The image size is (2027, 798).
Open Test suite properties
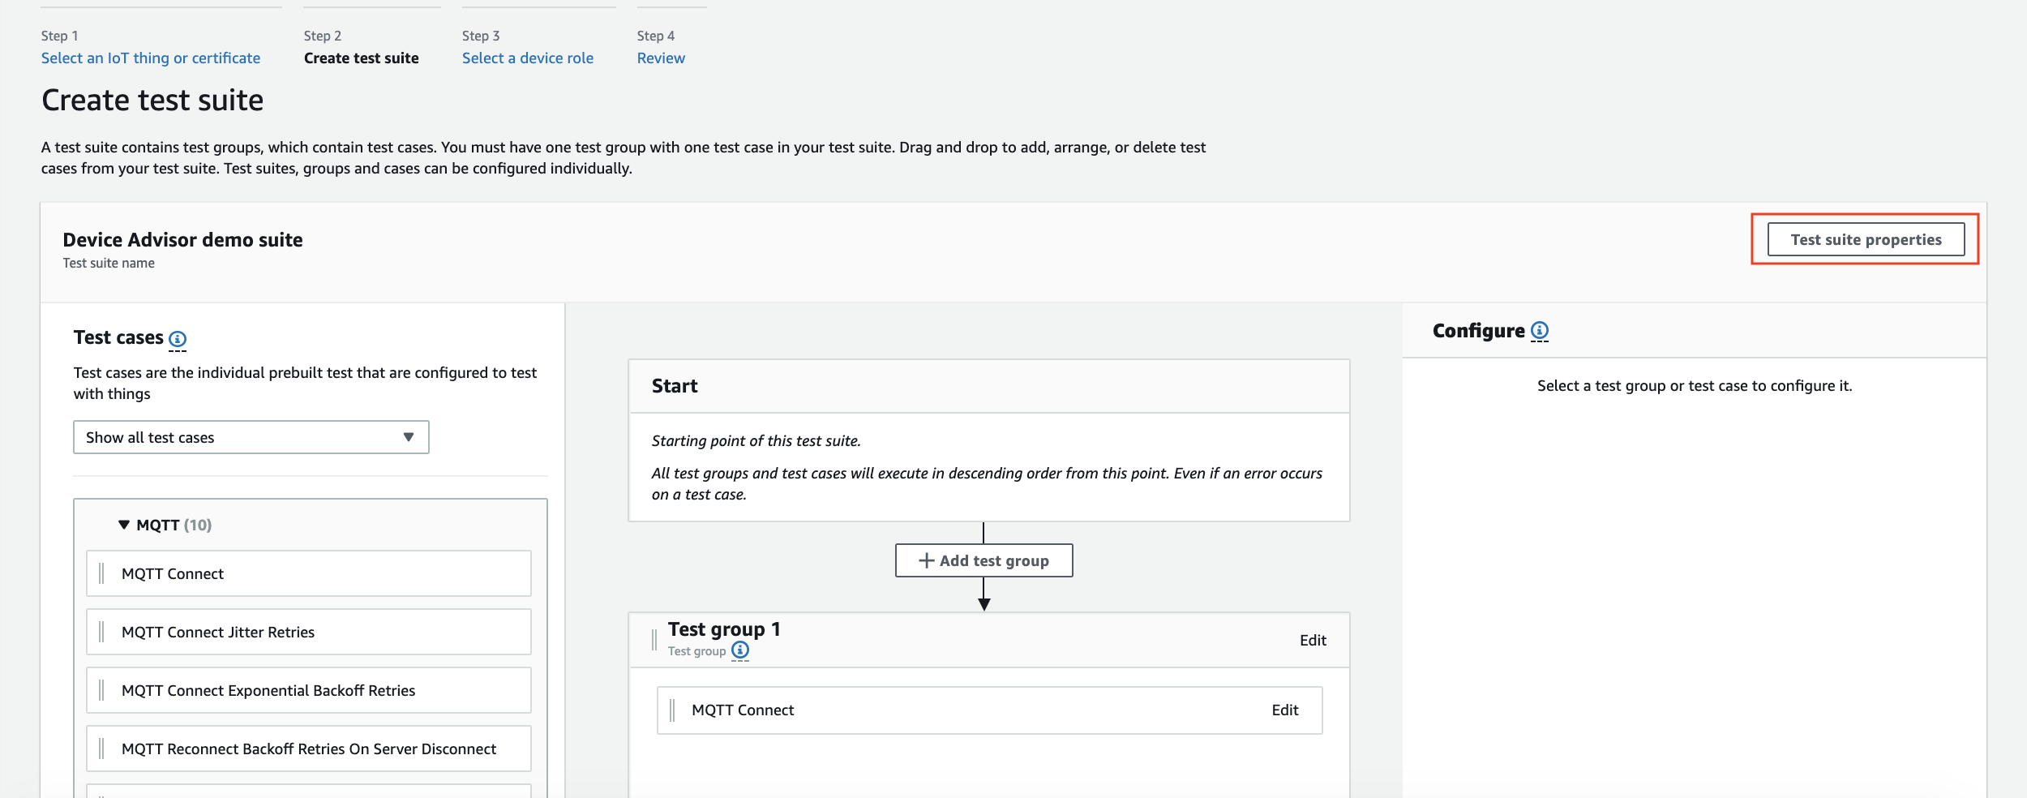pyautogui.click(x=1865, y=240)
